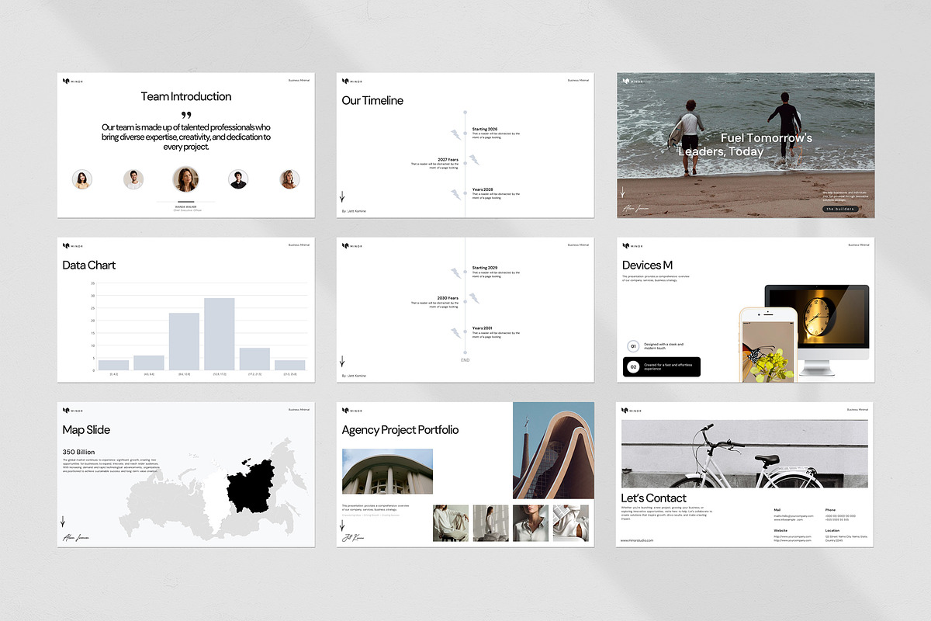This screenshot has width=931, height=621.
Task: Open the www.minorstudio.com link
Action: (x=637, y=540)
